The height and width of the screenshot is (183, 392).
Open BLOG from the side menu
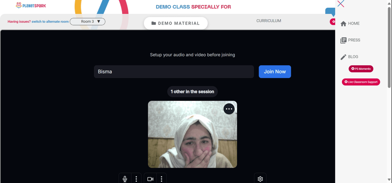pyautogui.click(x=349, y=57)
